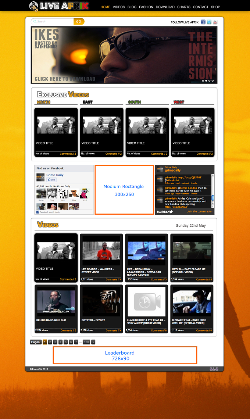The width and height of the screenshot is (250, 419).
Task: Open Klashnekoff Stay Alert video placeholder
Action: 147,302
